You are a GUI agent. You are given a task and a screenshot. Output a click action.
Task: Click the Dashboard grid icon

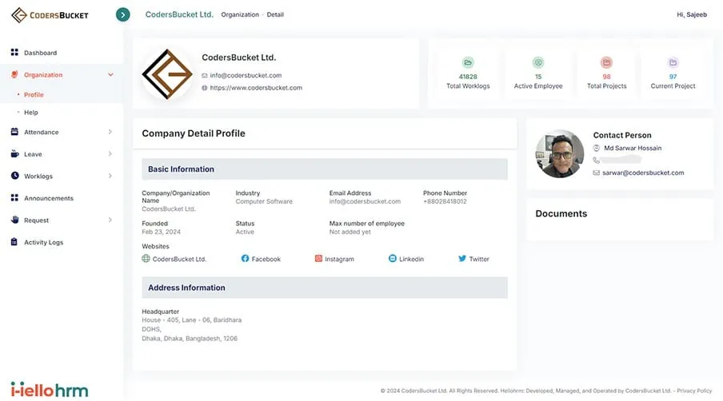(x=14, y=53)
